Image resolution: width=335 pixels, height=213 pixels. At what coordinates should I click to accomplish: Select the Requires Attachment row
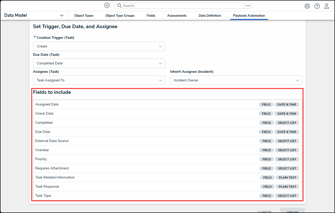coord(167,168)
